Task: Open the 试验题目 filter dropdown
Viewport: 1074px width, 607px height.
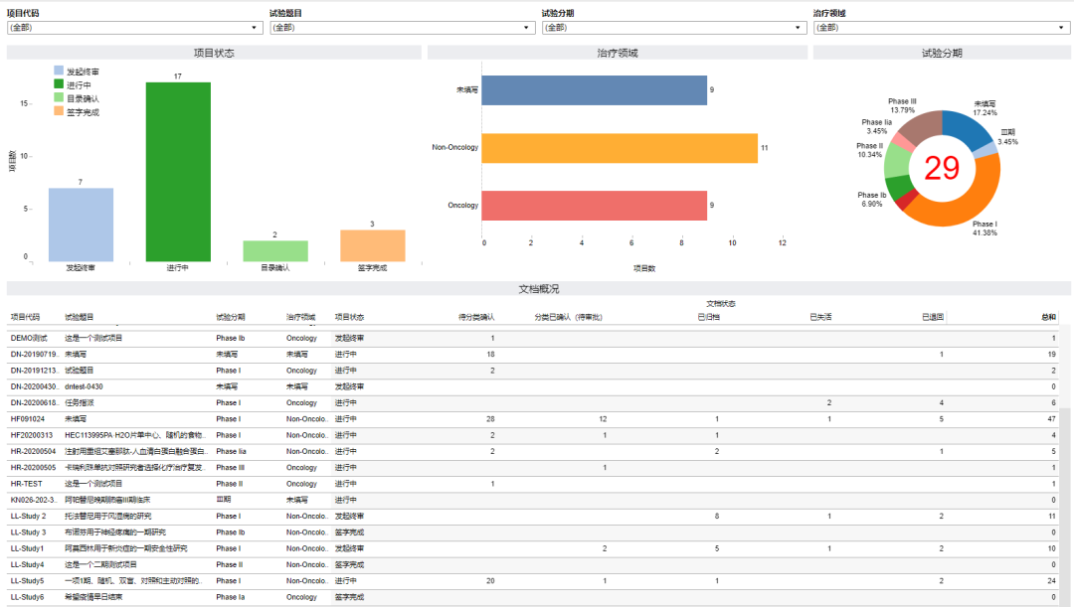Action: 403,28
